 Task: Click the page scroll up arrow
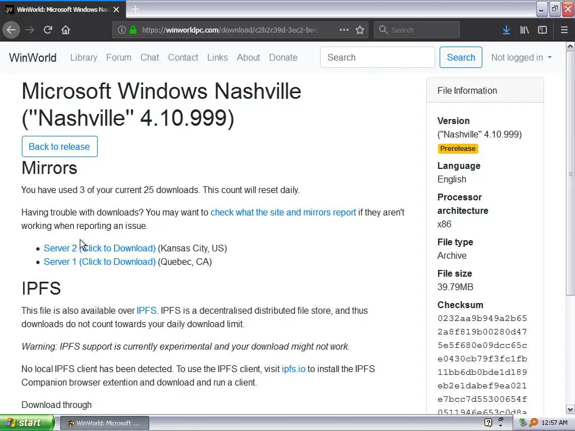point(571,46)
